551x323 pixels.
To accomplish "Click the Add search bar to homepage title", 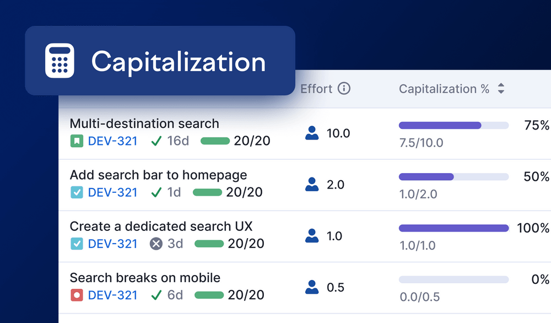I will (x=158, y=175).
